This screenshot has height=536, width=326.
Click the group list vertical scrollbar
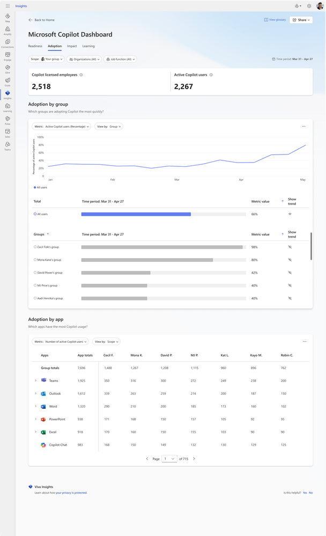point(311,246)
